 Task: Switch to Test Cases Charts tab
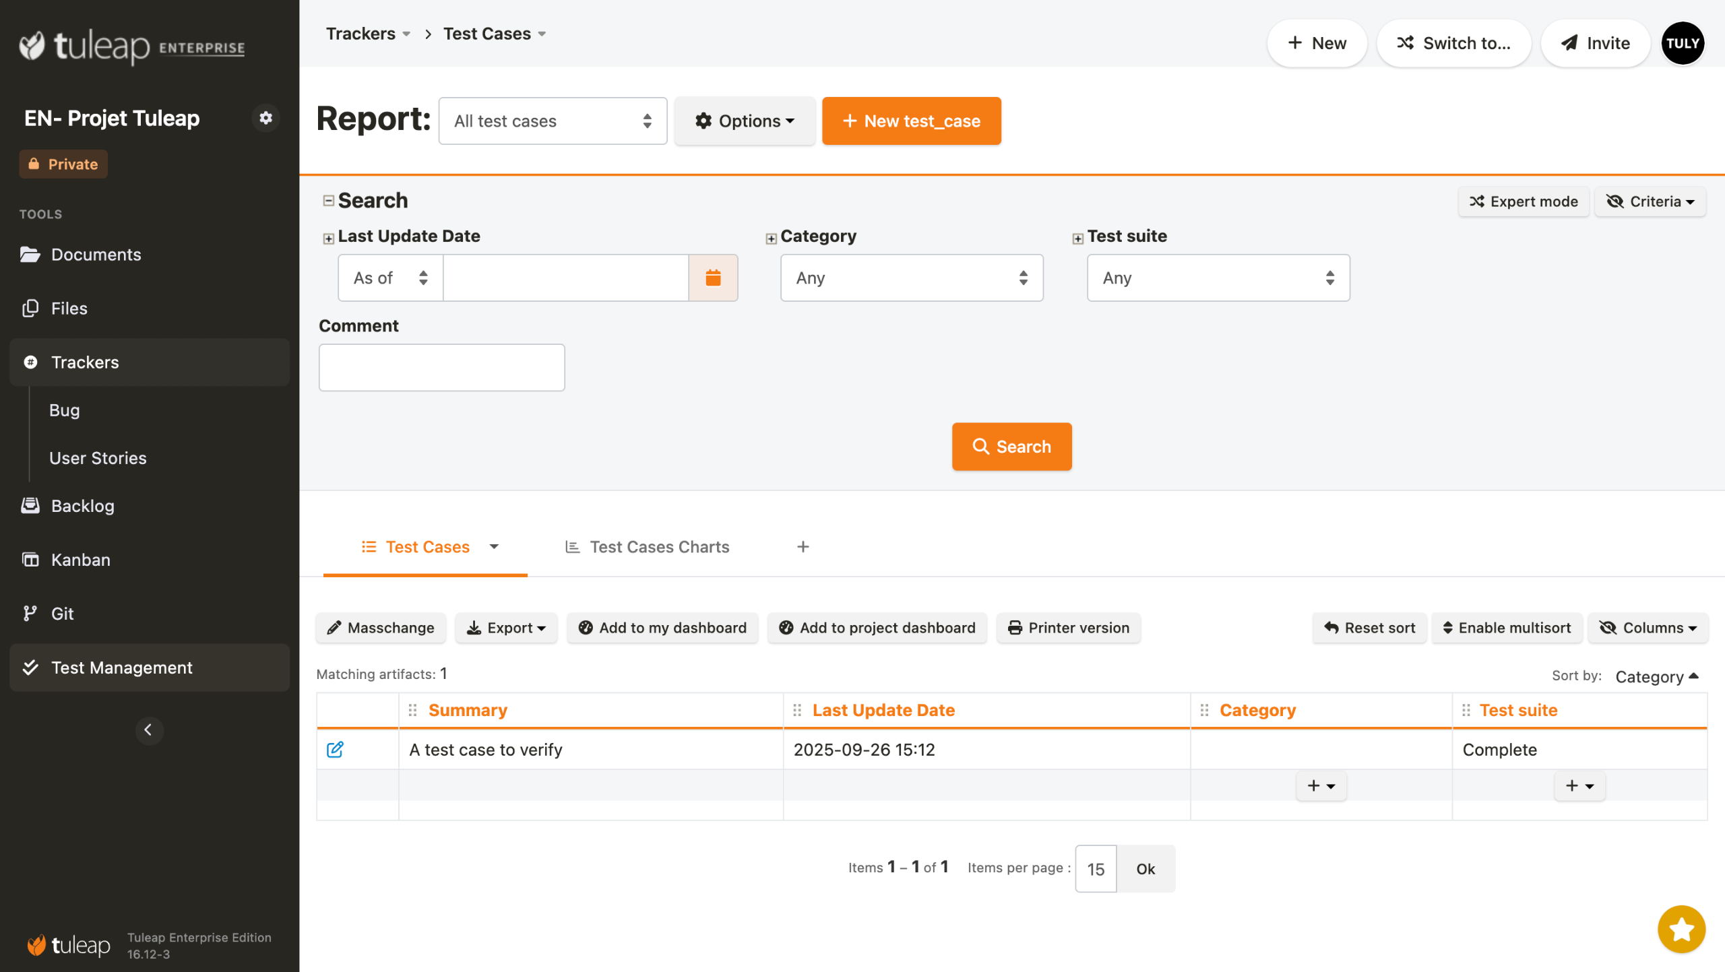647,547
